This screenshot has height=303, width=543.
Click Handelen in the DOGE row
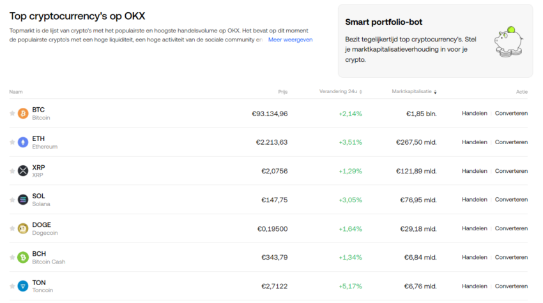tap(475, 228)
